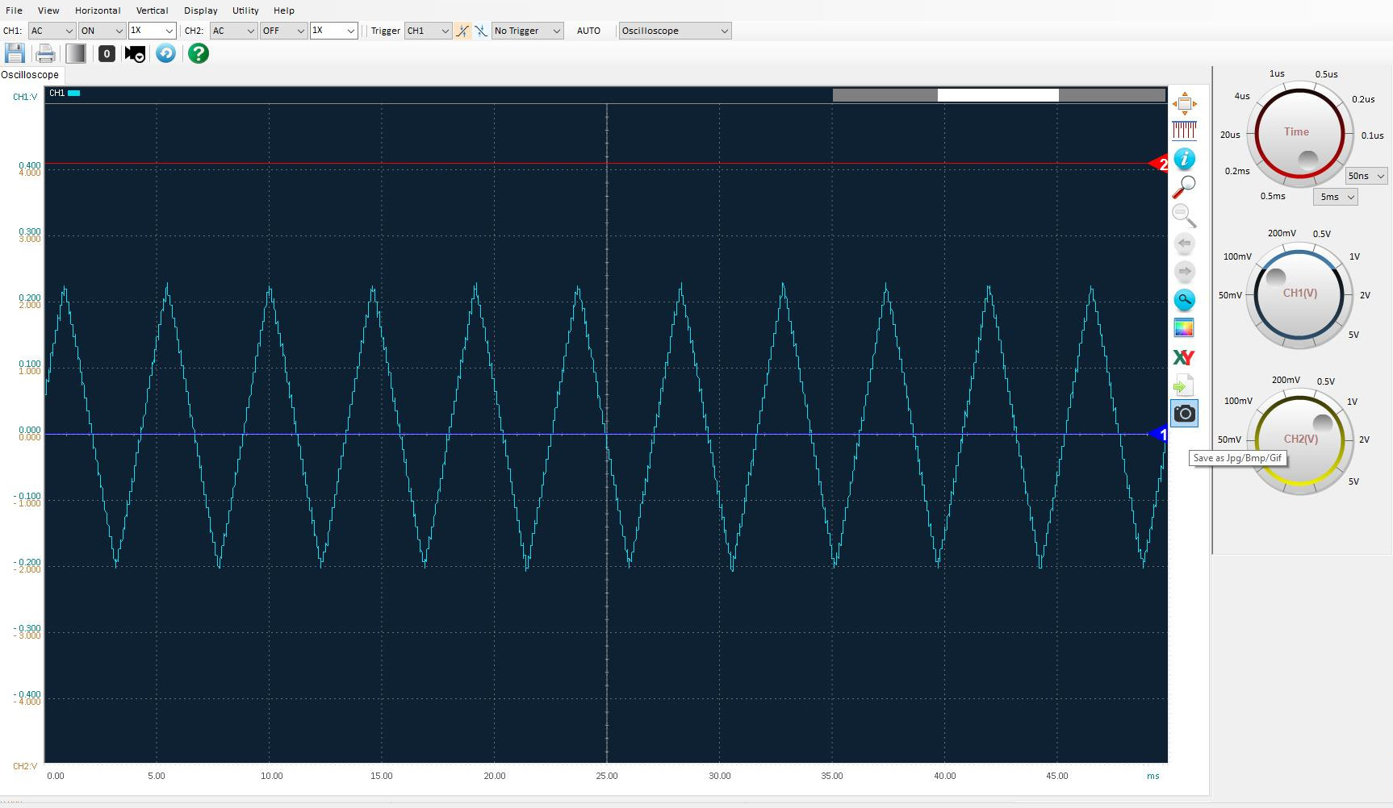Open the No Trigger mode dropdown
Screen dimensions: 1393x808
(528, 31)
